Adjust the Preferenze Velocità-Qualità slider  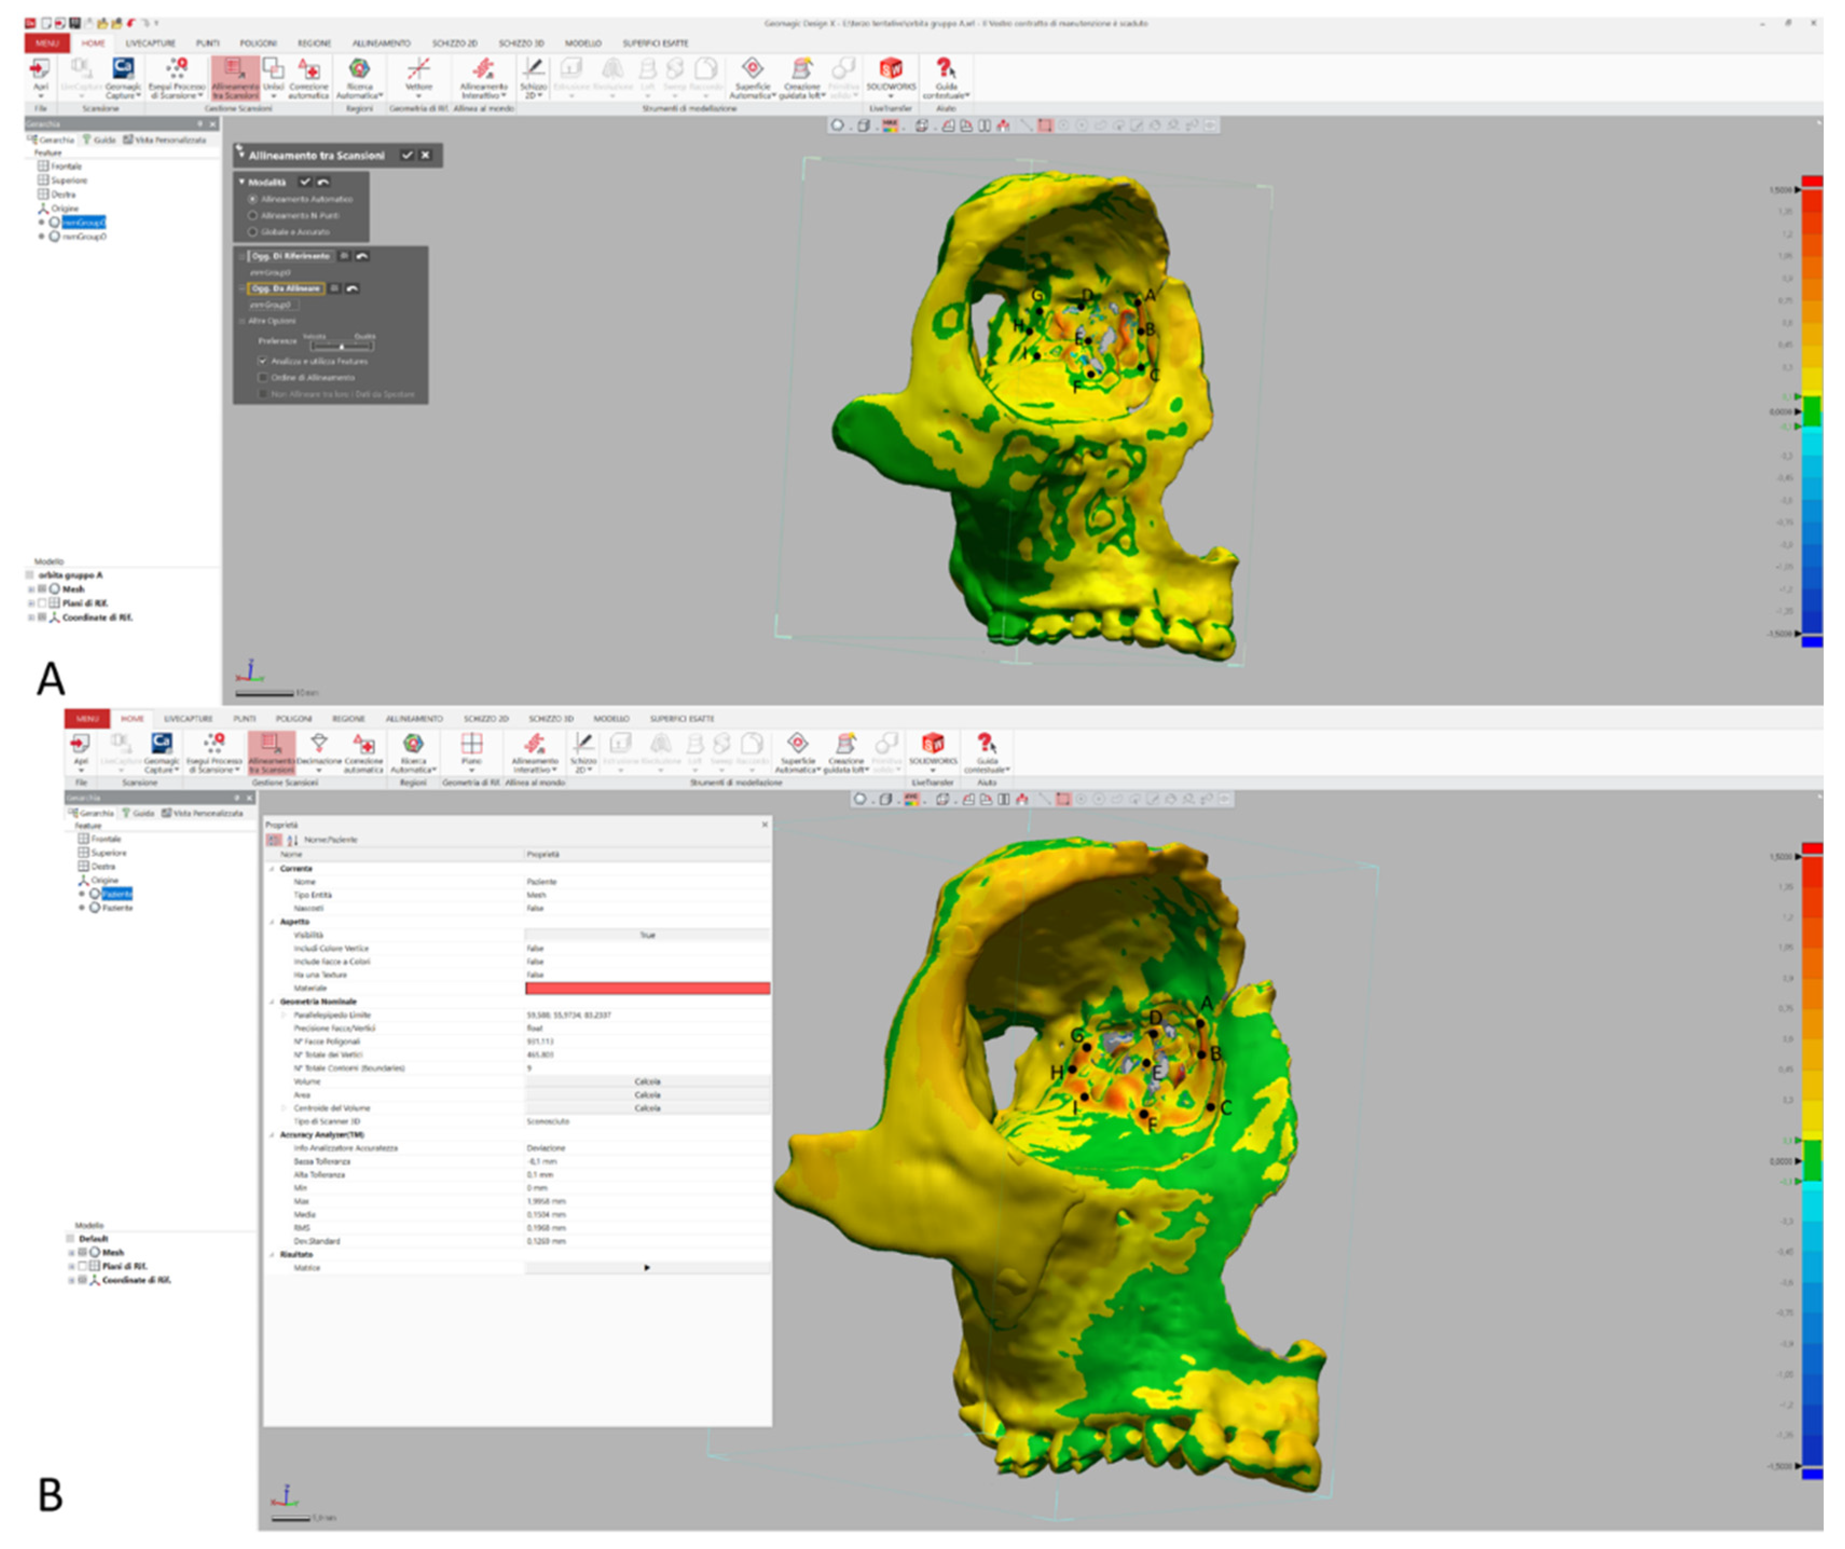click(x=341, y=346)
